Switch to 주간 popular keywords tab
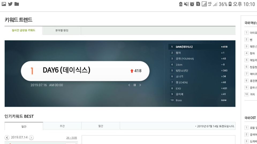Screen dimensions: 257x144 [x=62, y=126]
